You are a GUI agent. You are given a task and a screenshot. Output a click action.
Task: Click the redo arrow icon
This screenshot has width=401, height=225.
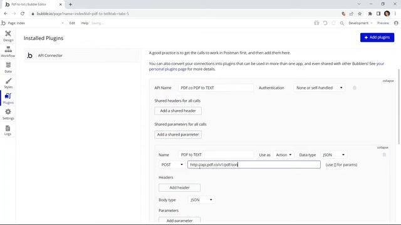(x=333, y=23)
